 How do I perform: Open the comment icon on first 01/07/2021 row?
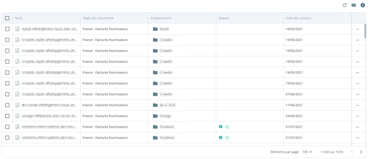pyautogui.click(x=221, y=127)
